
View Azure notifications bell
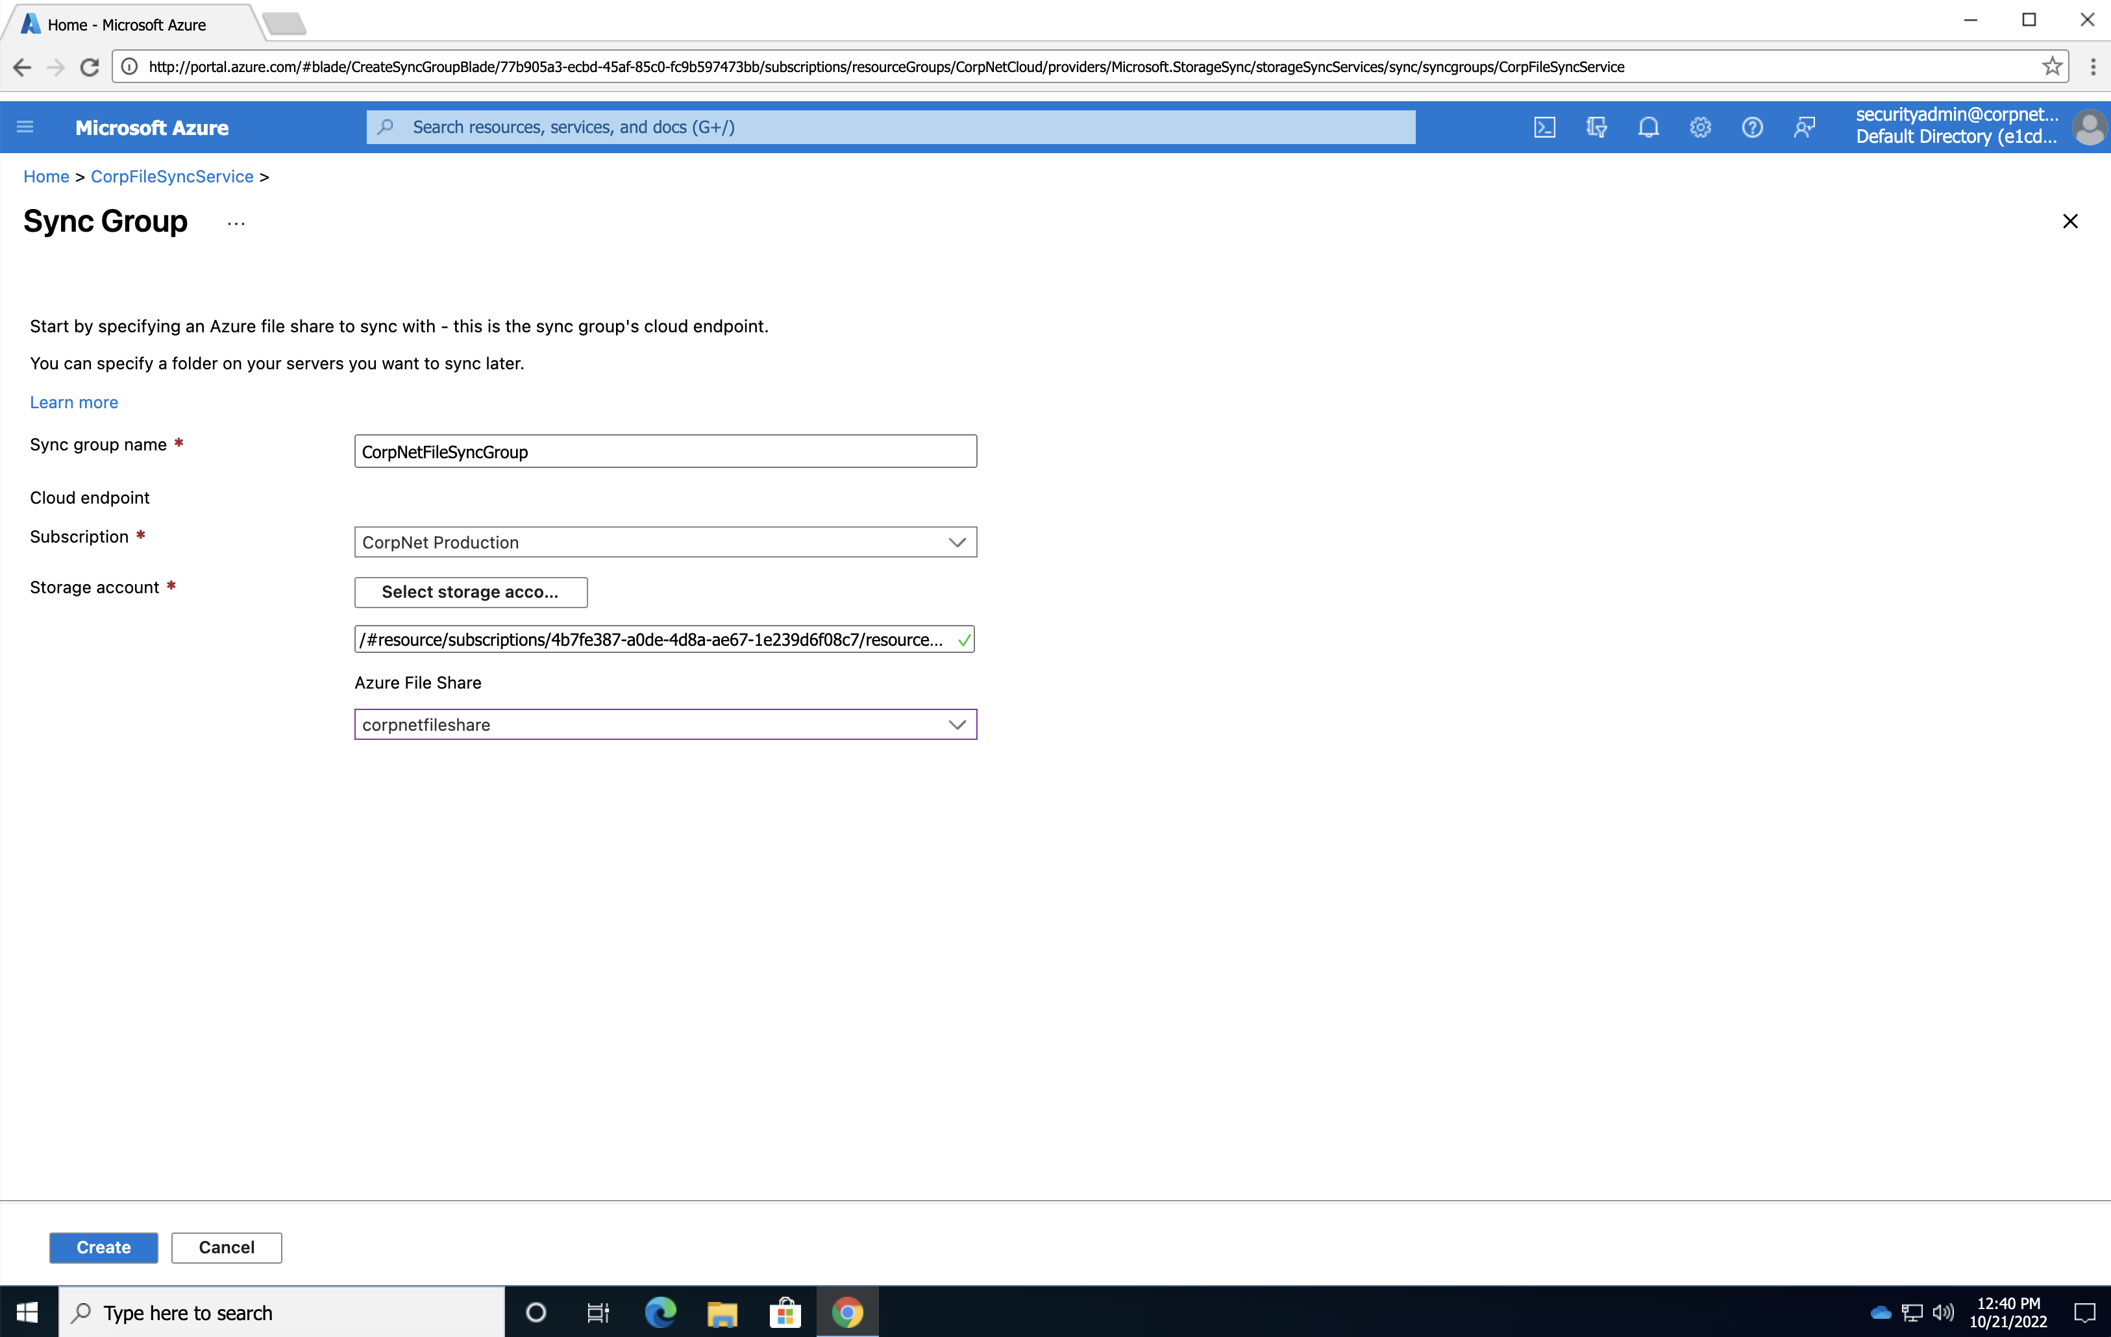point(1648,127)
